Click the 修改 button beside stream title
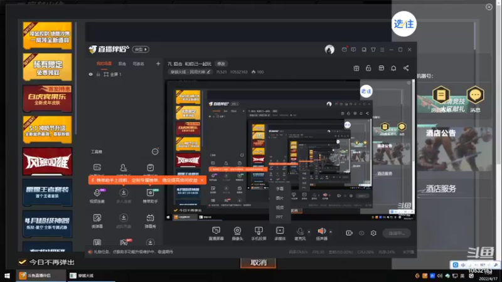The image size is (502, 282). [x=221, y=64]
